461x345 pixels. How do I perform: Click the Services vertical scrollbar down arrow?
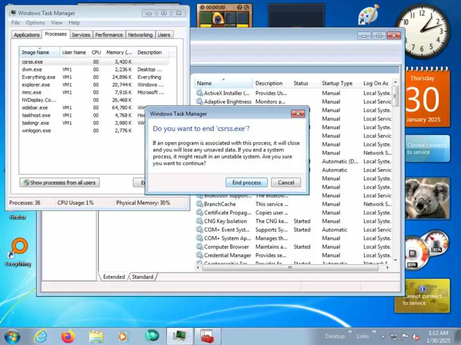[395, 260]
